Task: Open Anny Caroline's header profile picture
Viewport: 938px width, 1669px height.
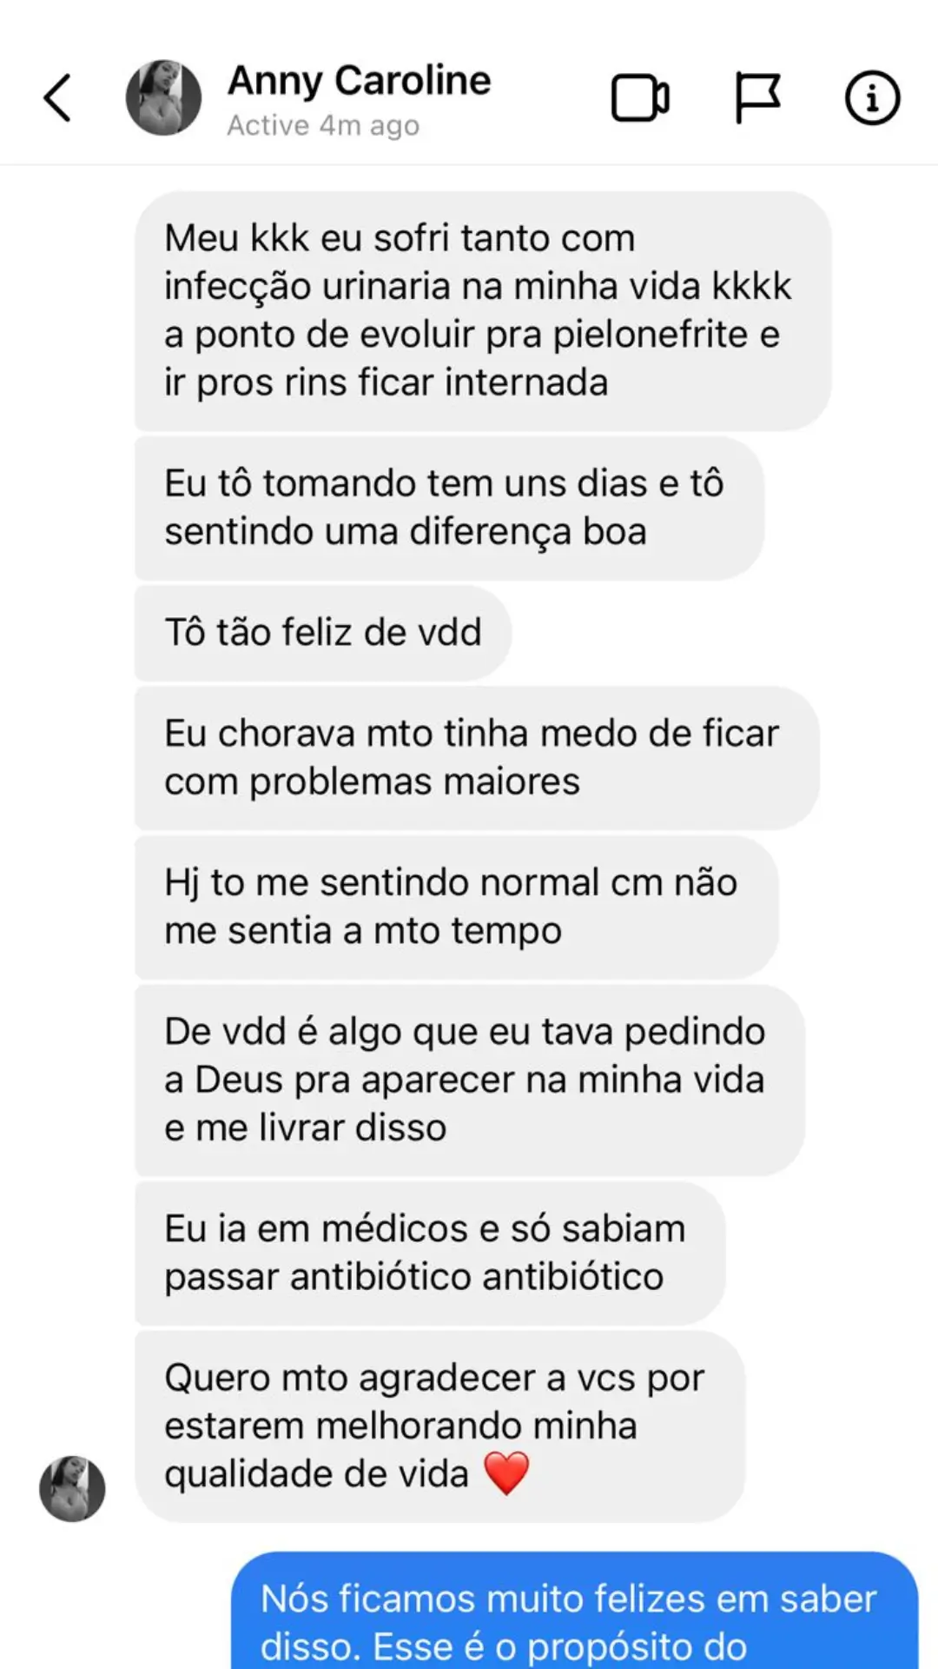Action: pos(163,97)
